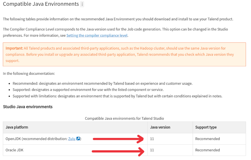
Task: Open the options menu beside Compatible Java Environments heading
Action: (82, 4)
